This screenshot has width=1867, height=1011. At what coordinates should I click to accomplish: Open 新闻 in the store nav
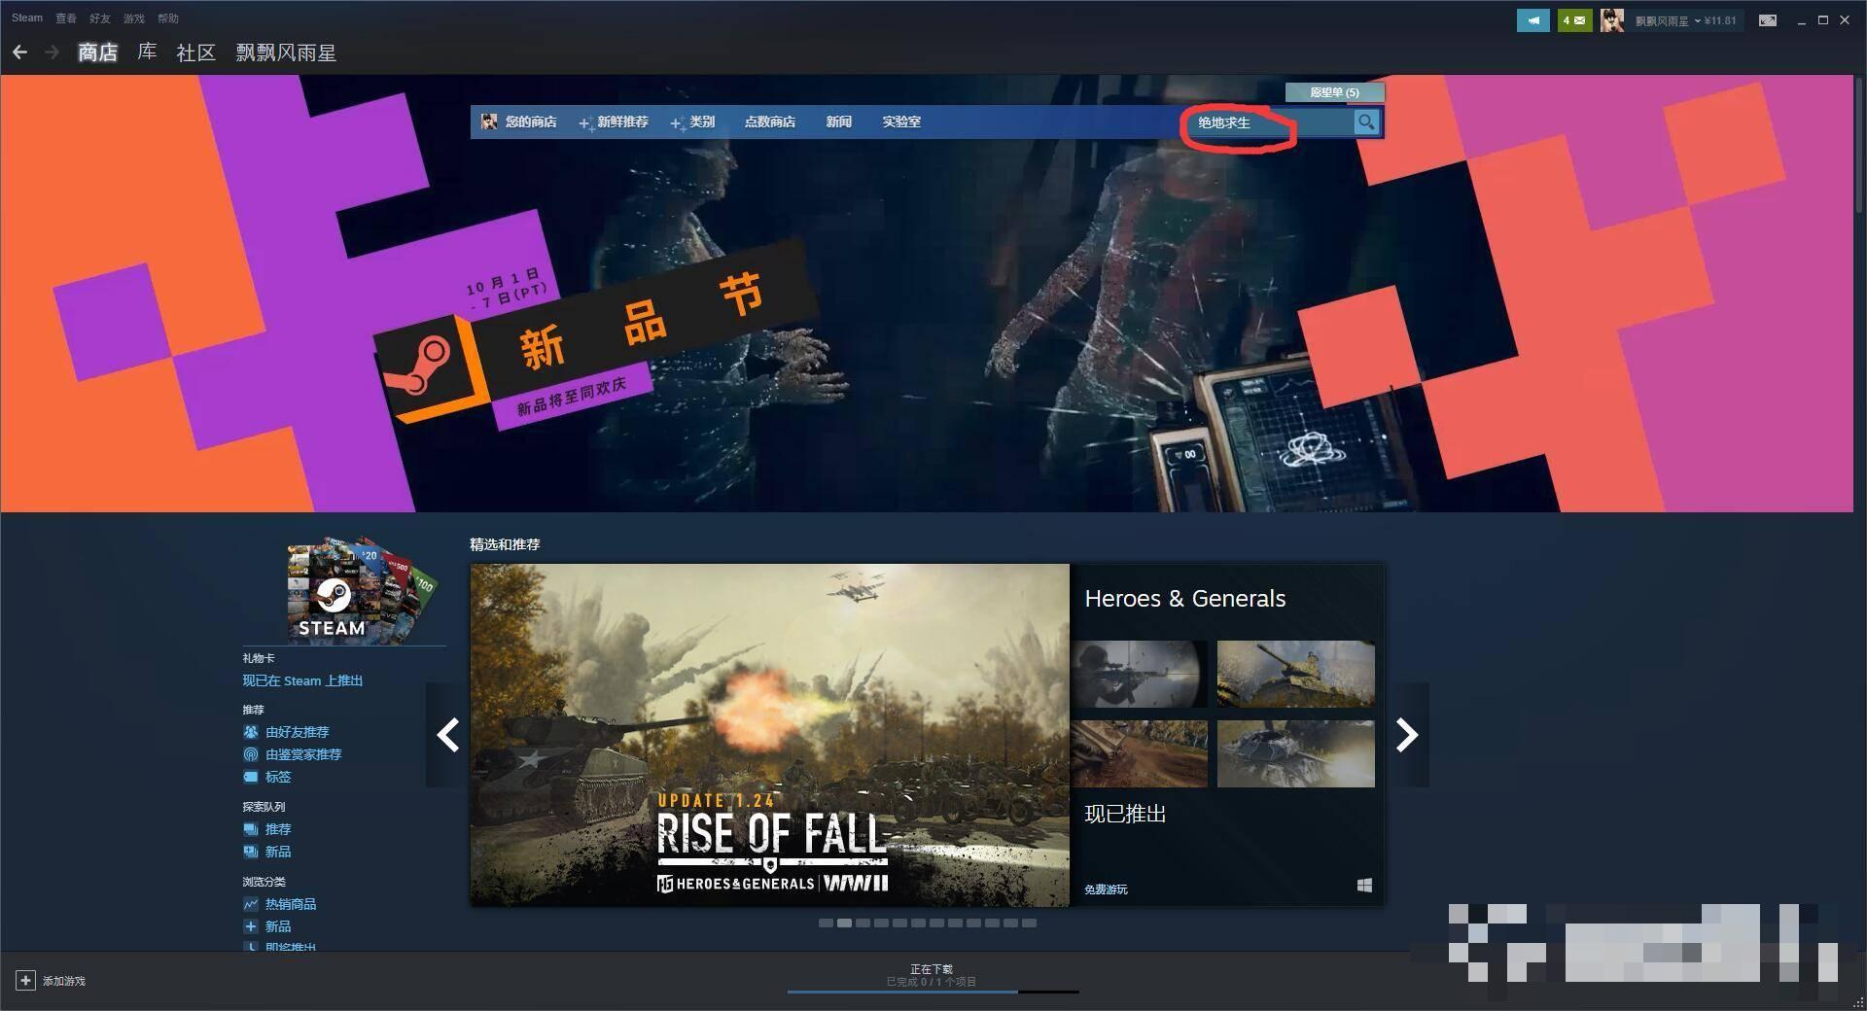pyautogui.click(x=839, y=122)
